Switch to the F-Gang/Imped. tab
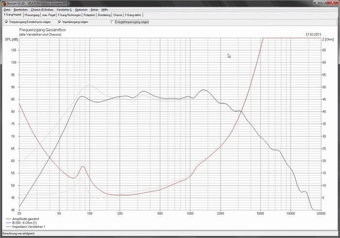The width and height of the screenshot is (340, 238). tap(13, 15)
